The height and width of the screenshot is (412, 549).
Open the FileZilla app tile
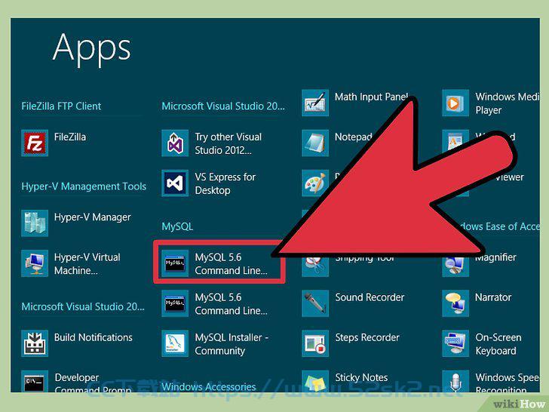(54, 143)
